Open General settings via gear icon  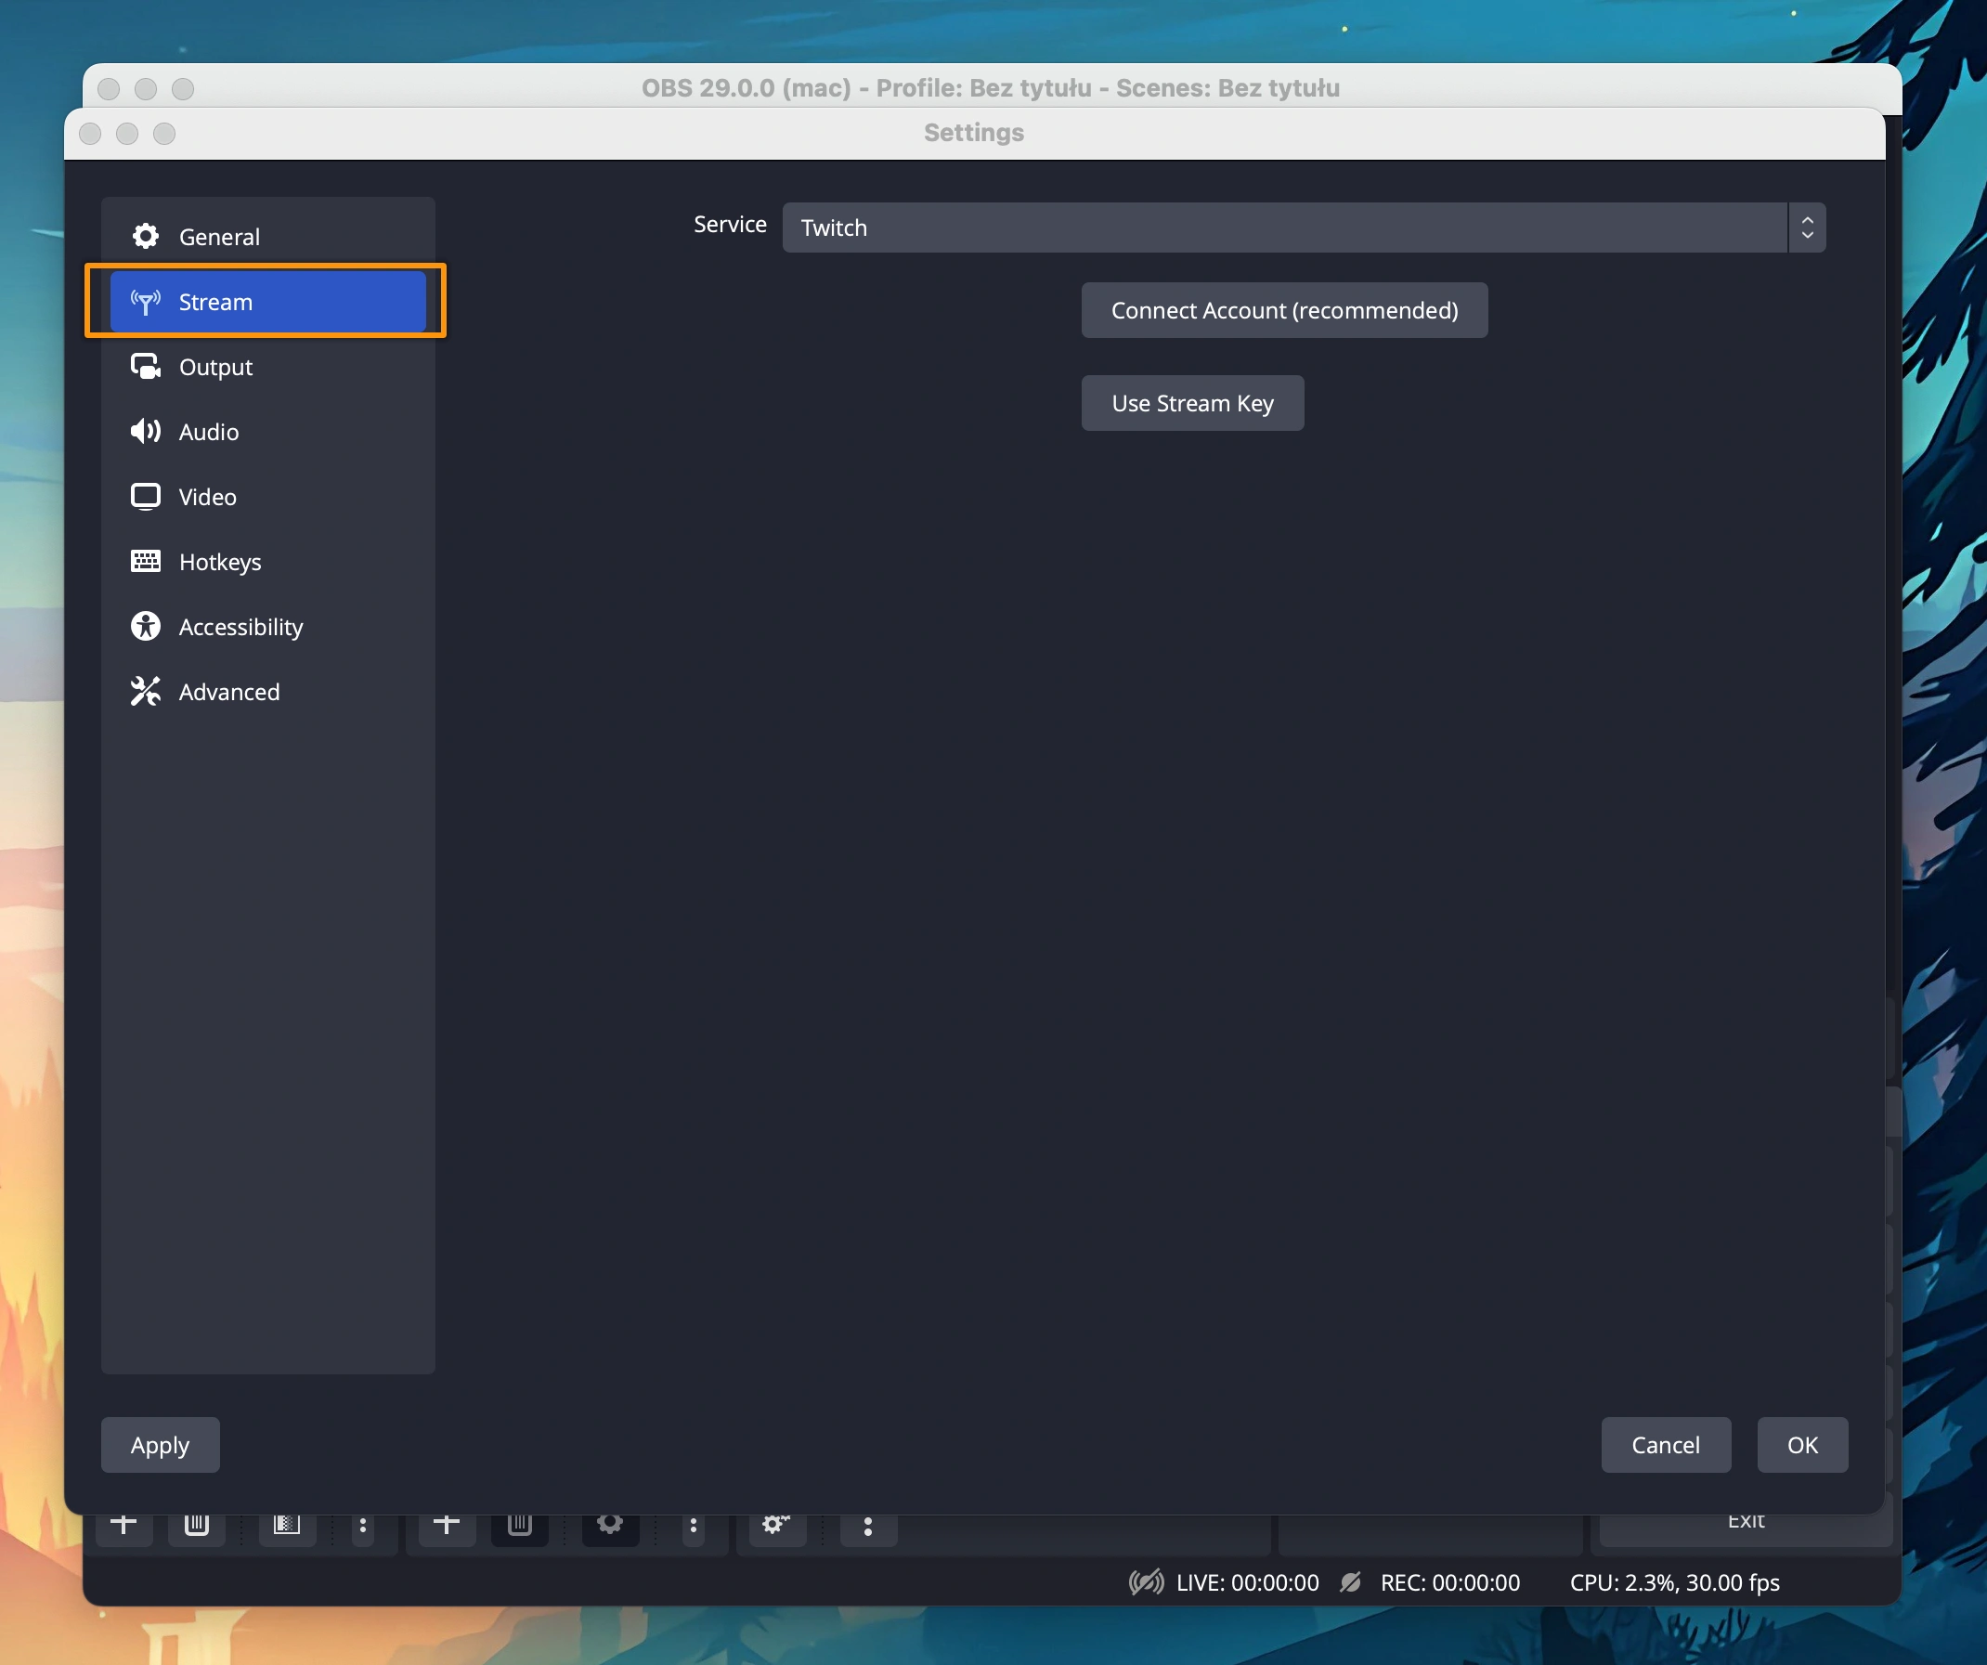pyautogui.click(x=145, y=236)
